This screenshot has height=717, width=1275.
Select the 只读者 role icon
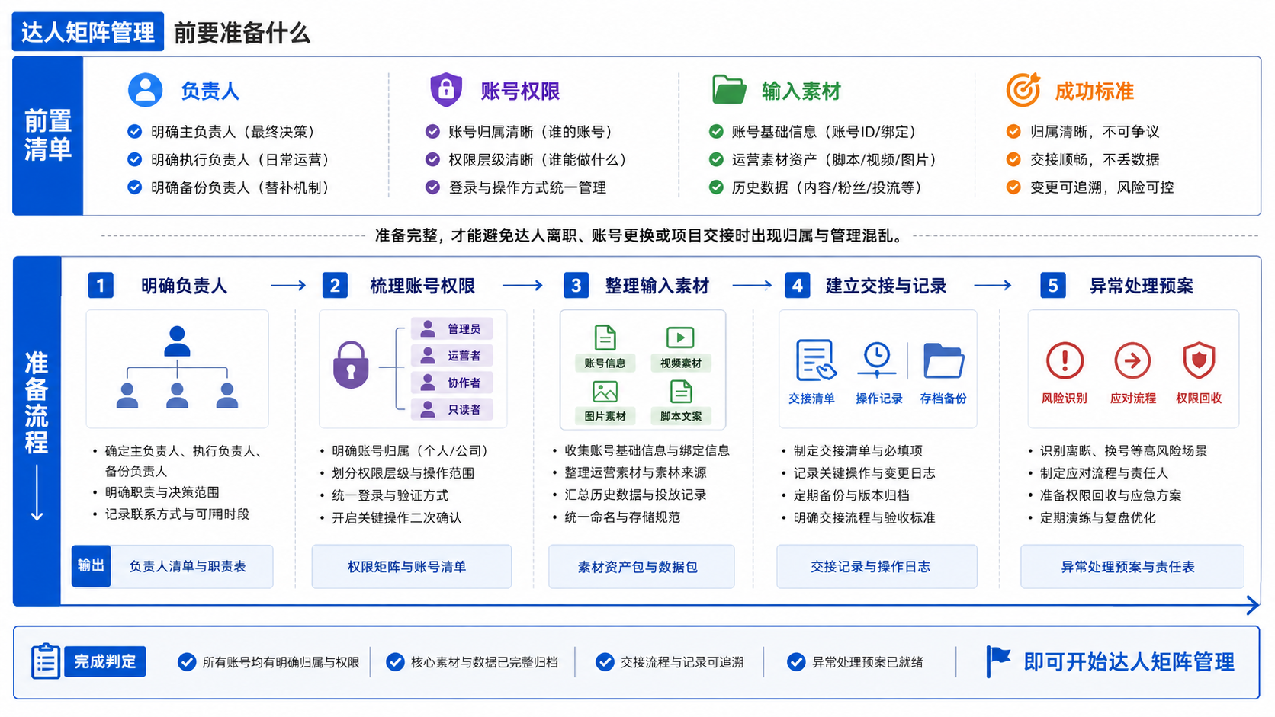[429, 409]
